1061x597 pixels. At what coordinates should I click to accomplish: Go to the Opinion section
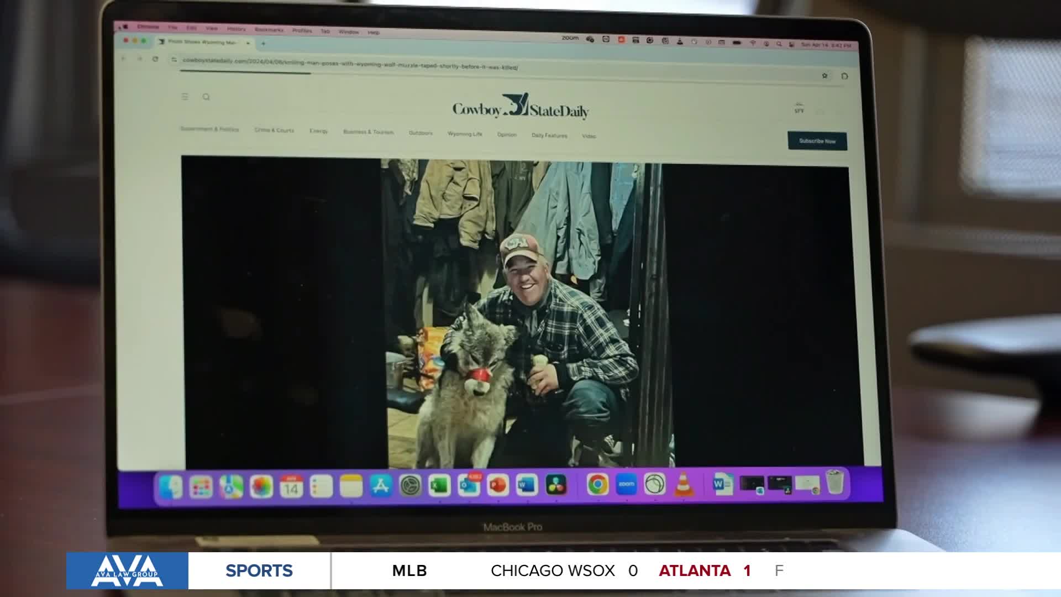tap(507, 134)
